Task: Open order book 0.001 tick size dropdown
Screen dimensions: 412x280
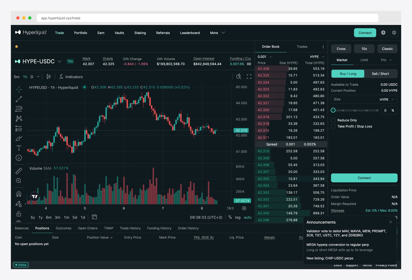Action: (265, 57)
